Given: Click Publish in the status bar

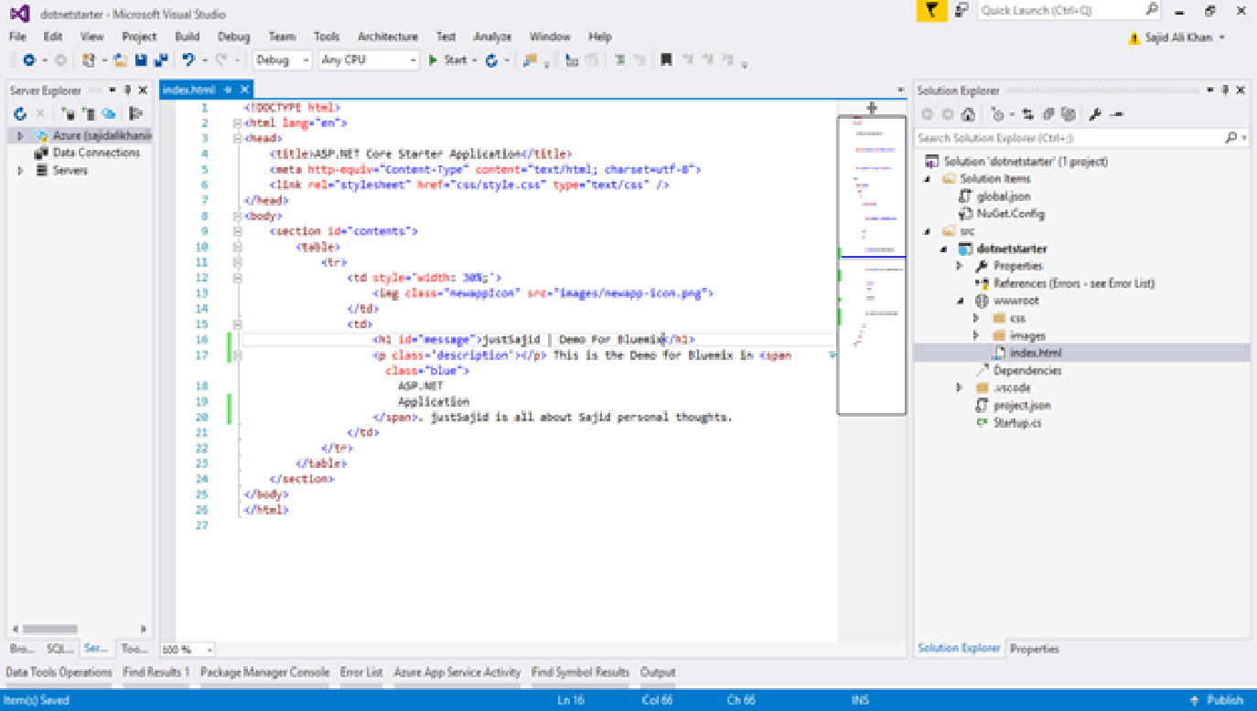Looking at the screenshot, I should (x=1224, y=700).
